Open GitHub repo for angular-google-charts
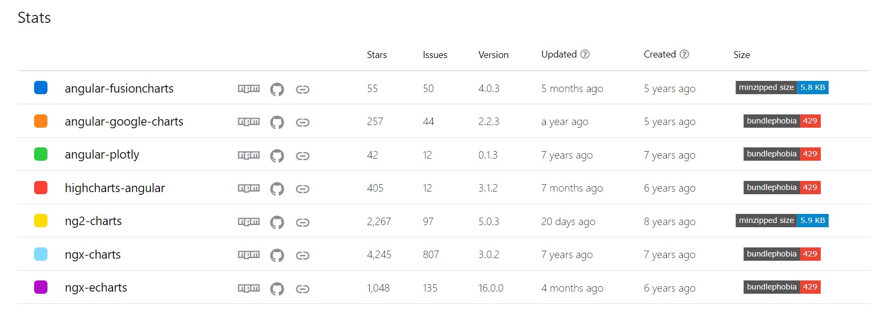This screenshot has height=323, width=888. tap(277, 122)
